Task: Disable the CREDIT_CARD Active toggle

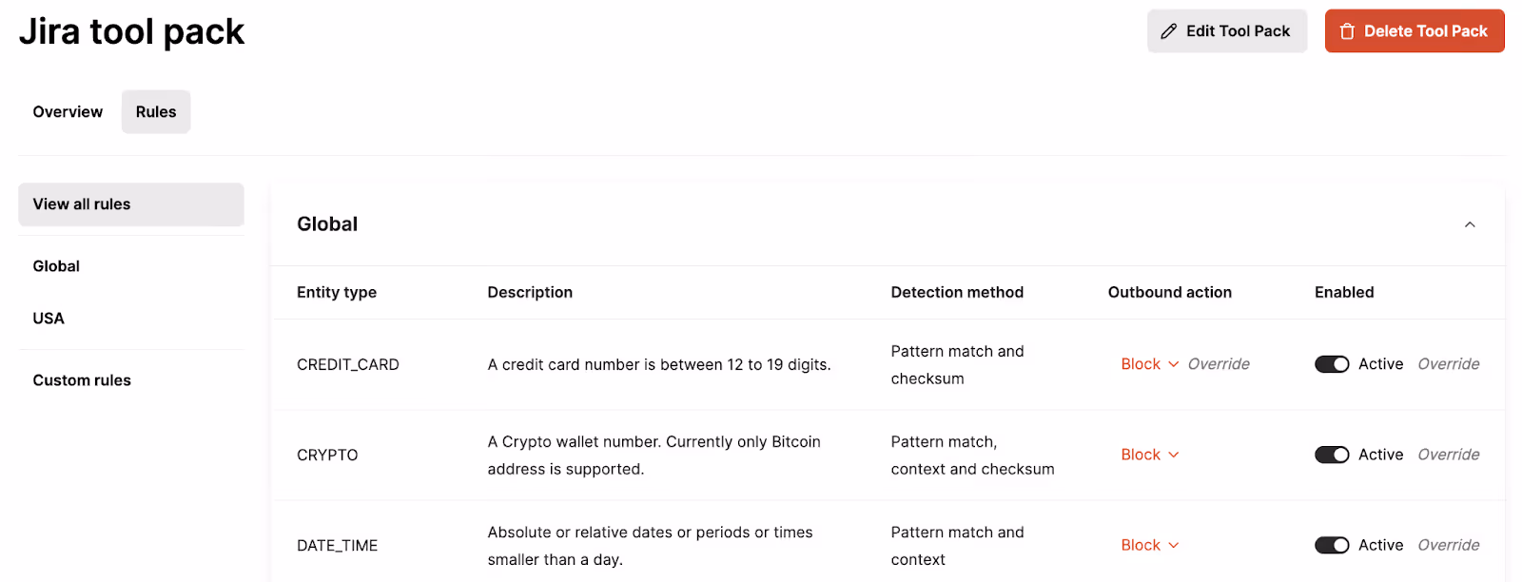Action: click(1332, 363)
